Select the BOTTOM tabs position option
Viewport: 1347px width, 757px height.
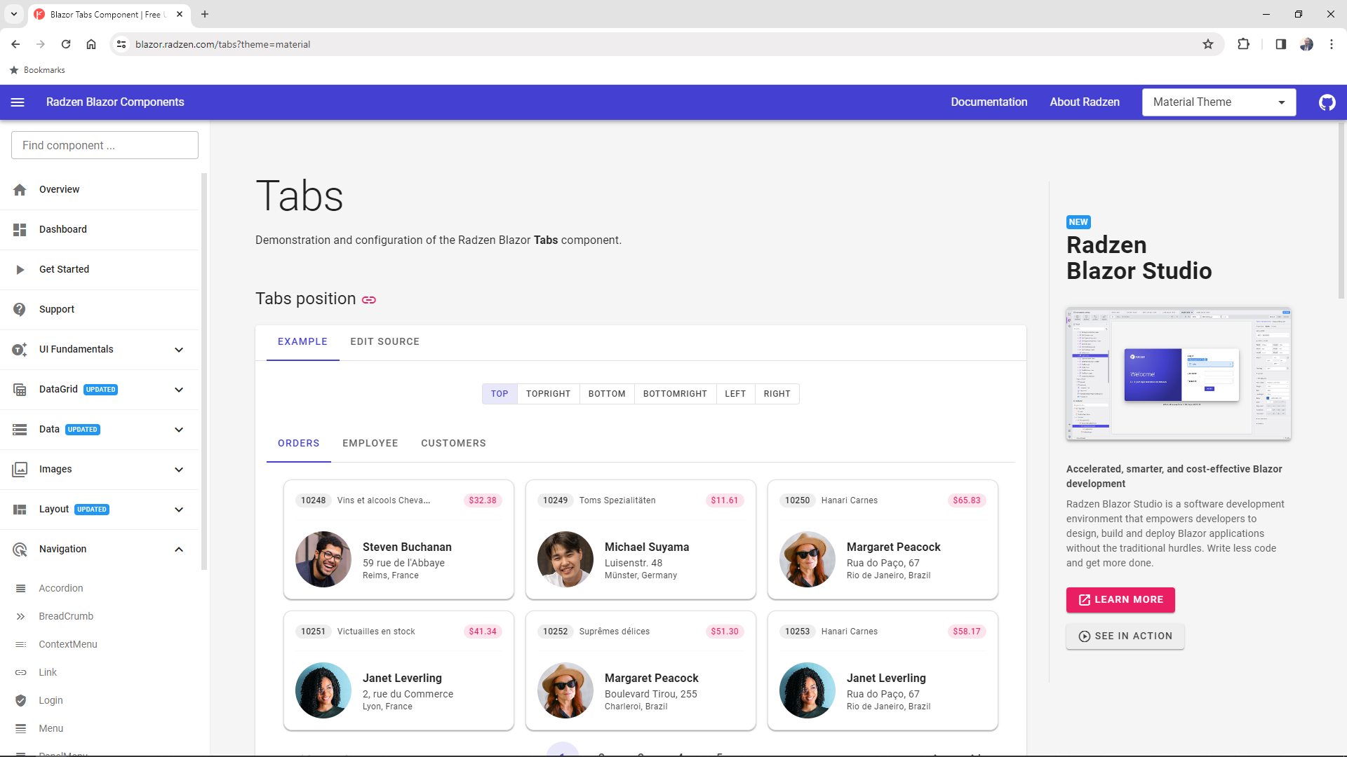point(606,393)
